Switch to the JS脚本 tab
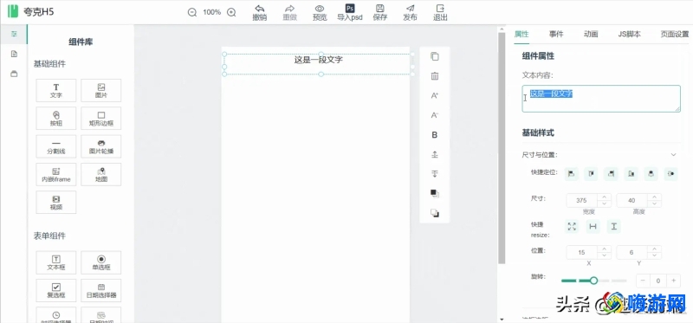Screen dimensions: 693x323 point(630,34)
